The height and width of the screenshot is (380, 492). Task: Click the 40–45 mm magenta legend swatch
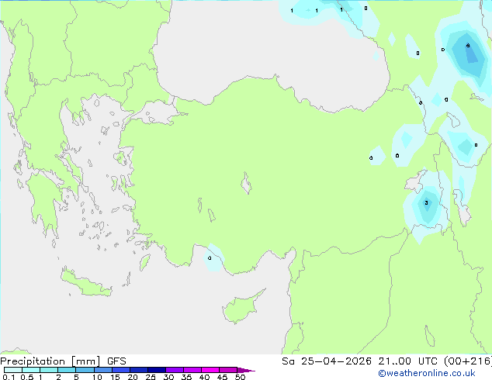pos(210,370)
